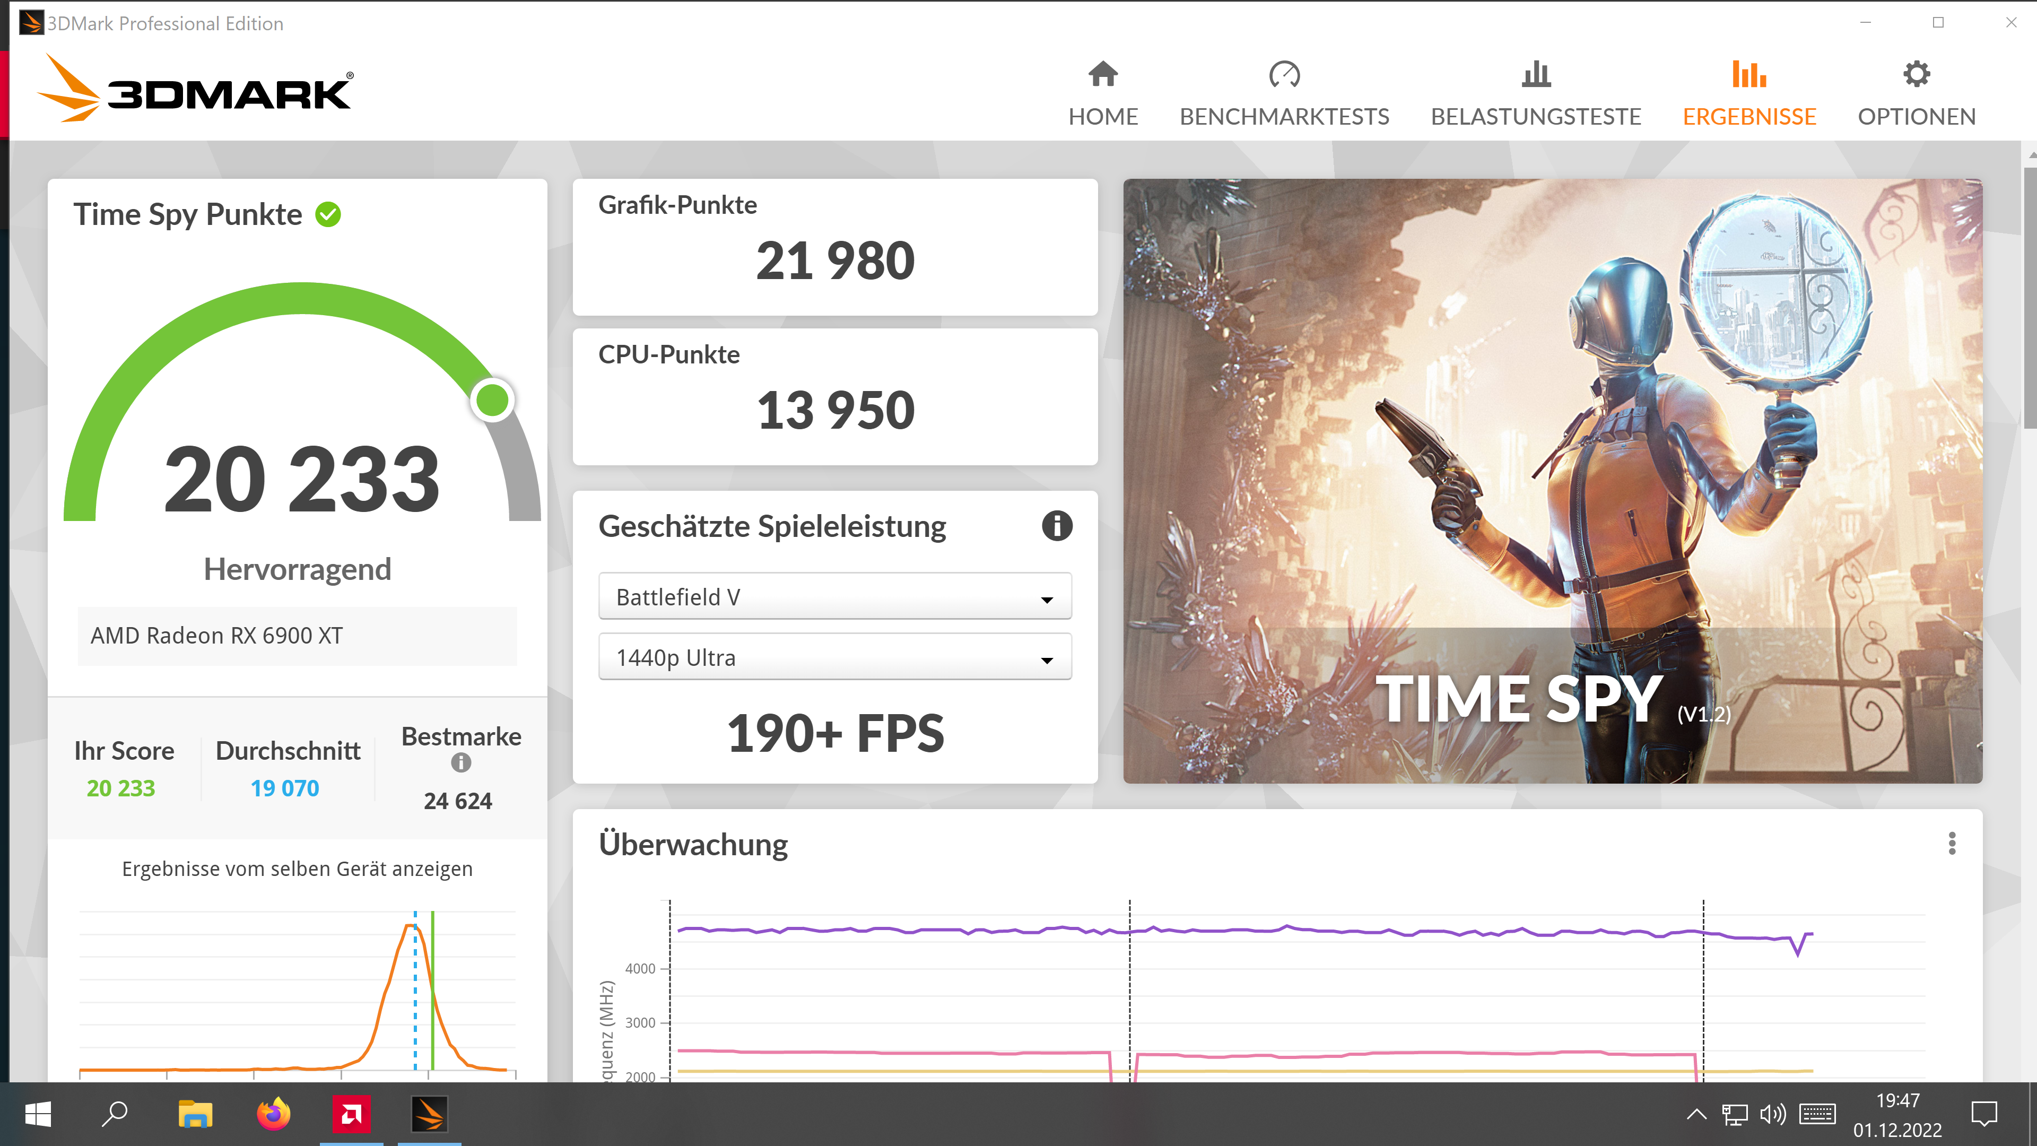Open AMD Software from the taskbar
The image size is (2037, 1146).
click(x=351, y=1114)
